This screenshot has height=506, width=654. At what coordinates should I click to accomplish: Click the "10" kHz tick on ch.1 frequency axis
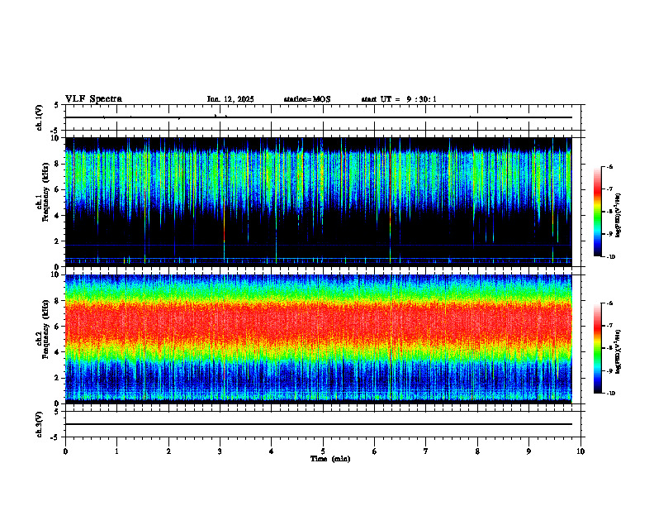point(56,138)
